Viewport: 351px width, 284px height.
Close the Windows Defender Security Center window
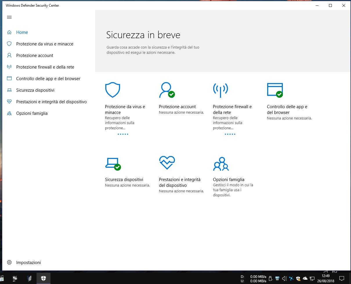(x=344, y=5)
